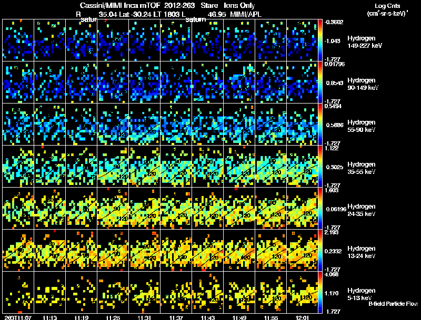The width and height of the screenshot is (421, 320).
Task: Click the 11:13 time label on the axis
Action: click(49, 317)
